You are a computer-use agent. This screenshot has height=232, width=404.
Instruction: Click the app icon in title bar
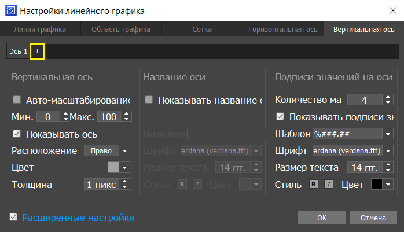[x=10, y=10]
